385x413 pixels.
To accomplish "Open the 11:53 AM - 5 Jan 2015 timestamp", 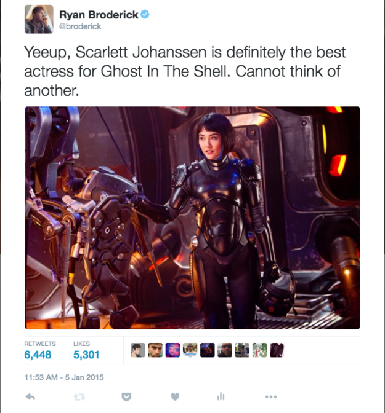I will 64,377.
